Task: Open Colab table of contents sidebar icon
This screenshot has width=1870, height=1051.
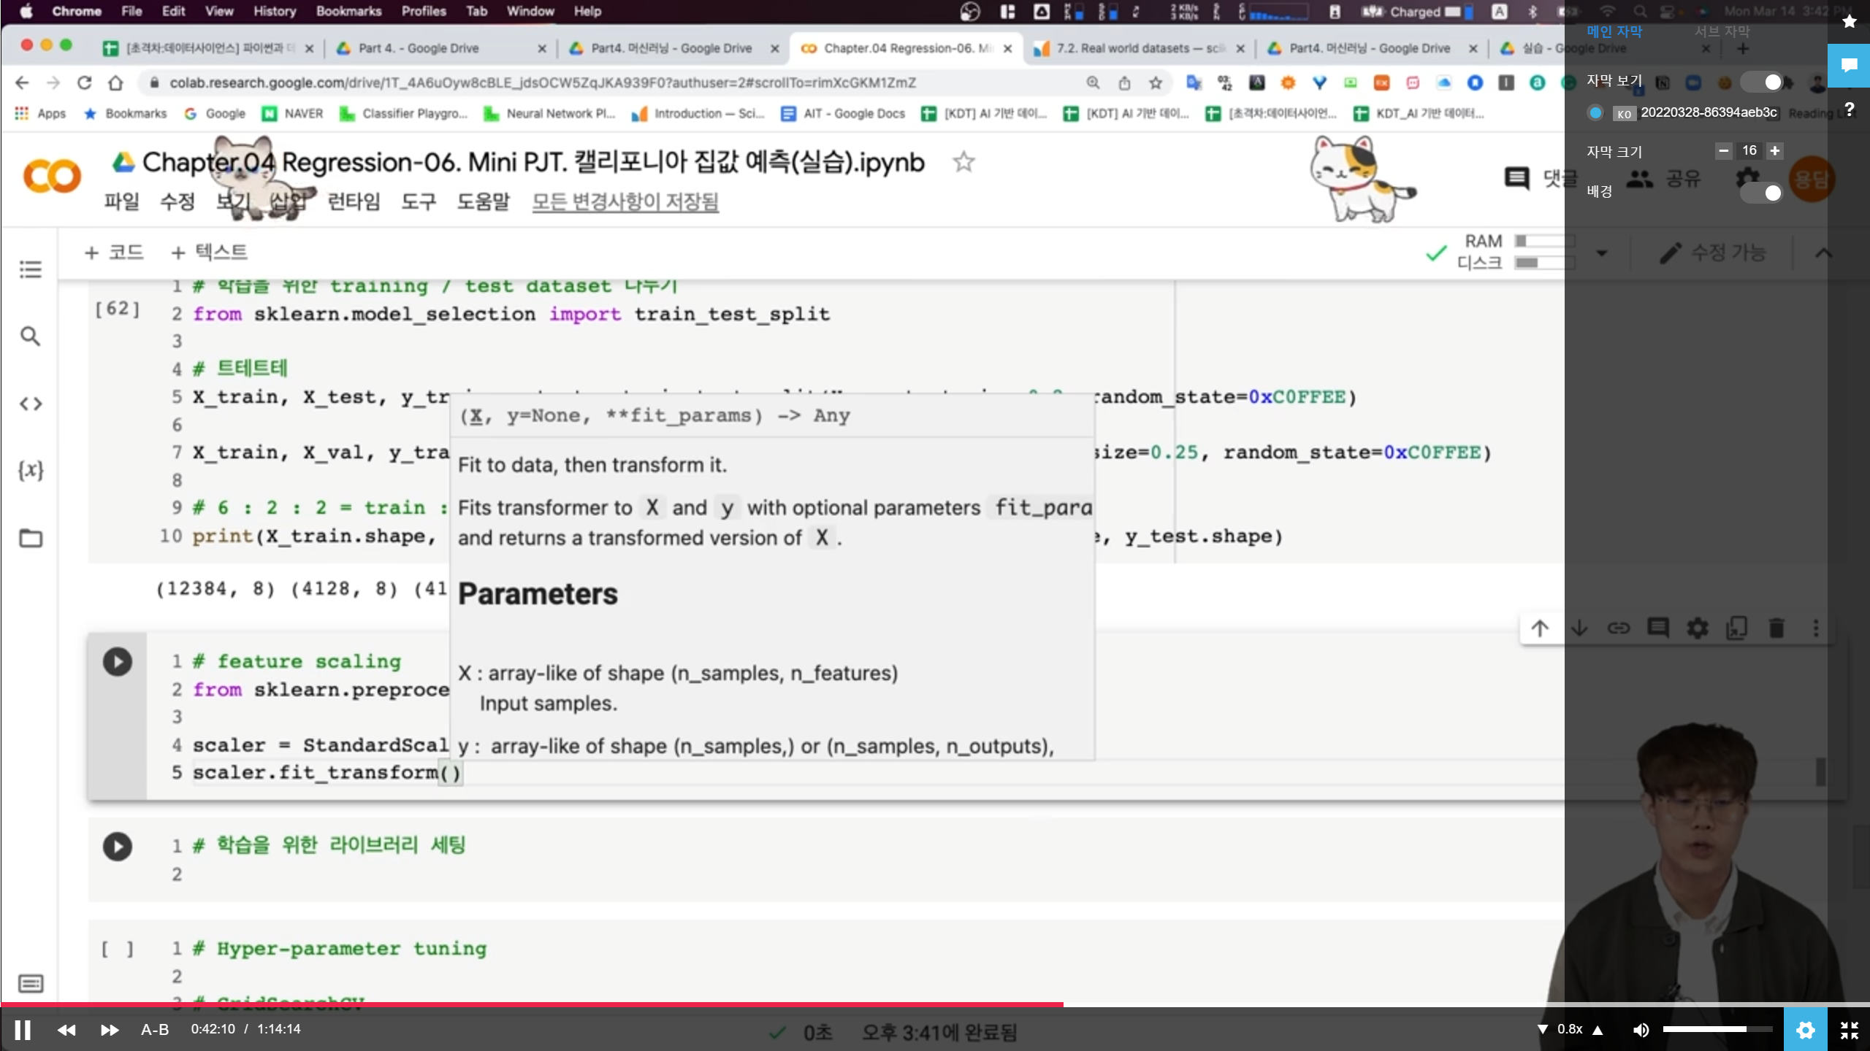Action: click(30, 269)
